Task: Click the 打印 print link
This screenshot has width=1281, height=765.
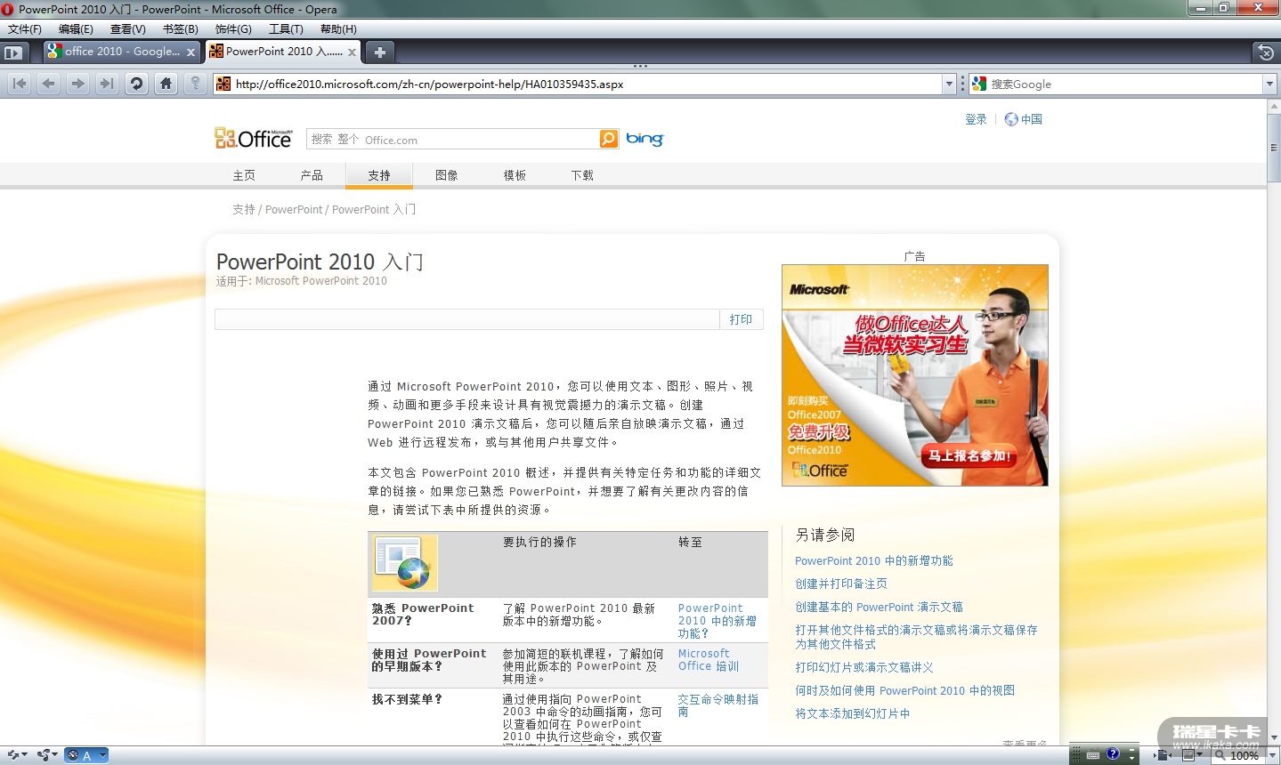Action: (741, 319)
